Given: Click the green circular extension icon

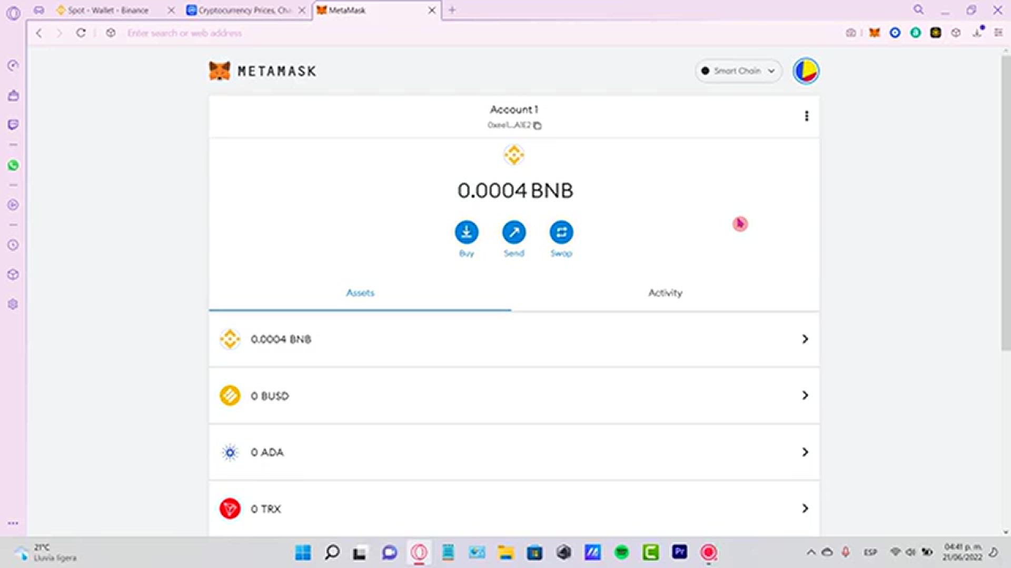Looking at the screenshot, I should click(916, 33).
